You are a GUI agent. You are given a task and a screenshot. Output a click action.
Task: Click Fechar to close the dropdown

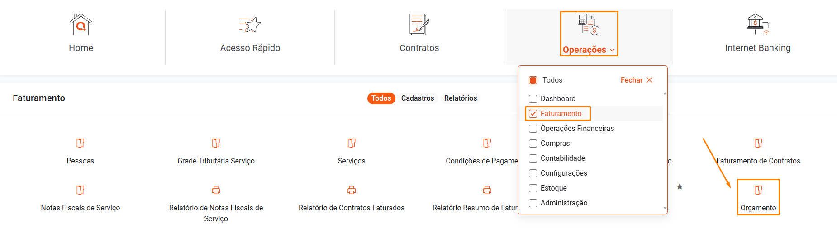pos(636,80)
